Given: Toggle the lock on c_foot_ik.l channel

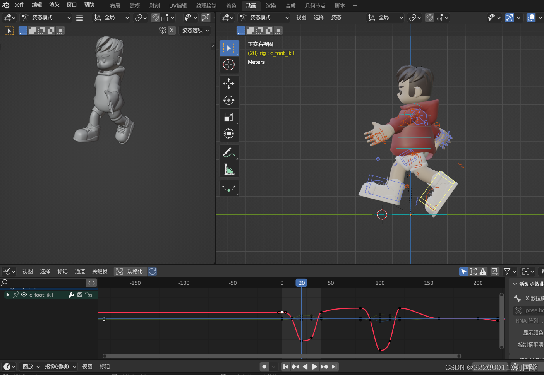Looking at the screenshot, I should pos(89,295).
